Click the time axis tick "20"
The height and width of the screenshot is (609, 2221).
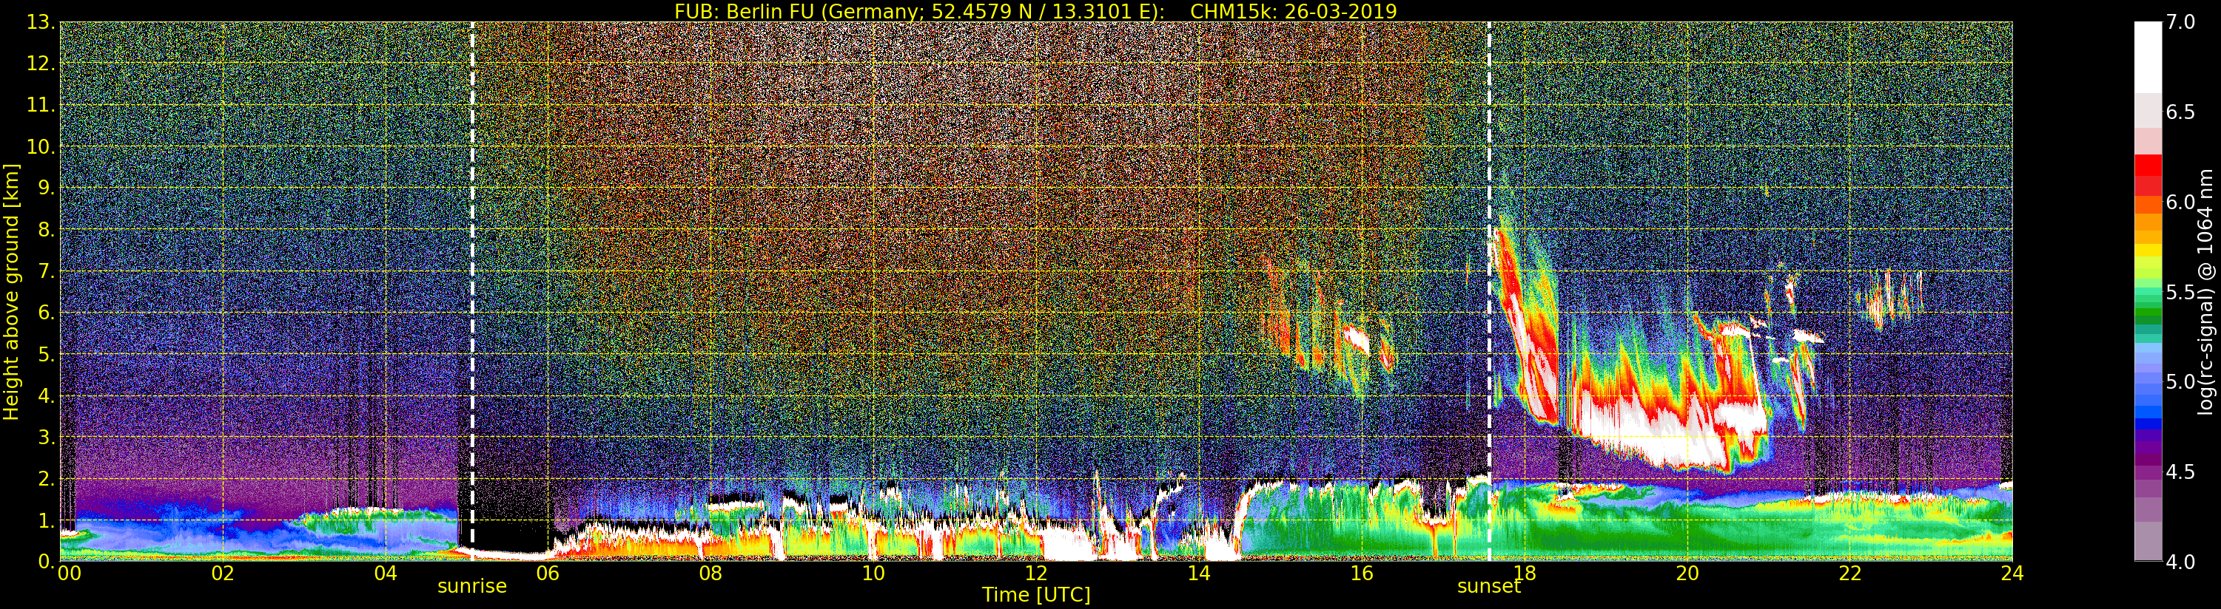point(1687,574)
